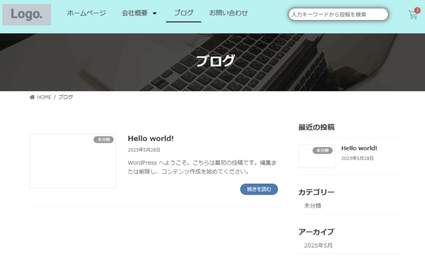This screenshot has width=425, height=264.
Task: Click 未分類 tag on main post thumbnail
Action: pos(103,139)
